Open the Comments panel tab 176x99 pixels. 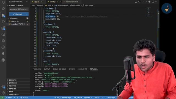click(82, 69)
